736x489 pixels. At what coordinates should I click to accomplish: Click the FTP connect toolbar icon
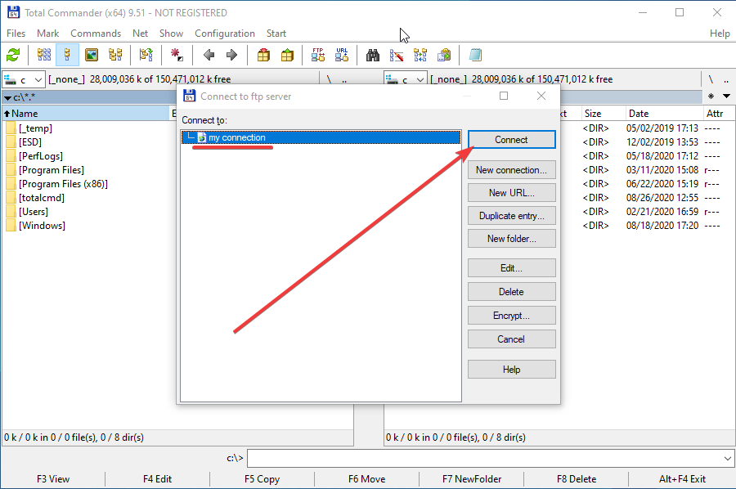tap(318, 55)
